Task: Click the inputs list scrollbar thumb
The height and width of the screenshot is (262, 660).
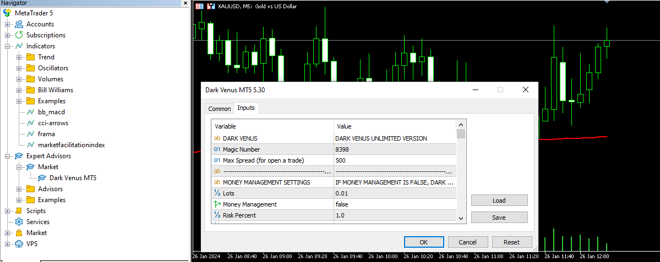Action: tap(461, 134)
